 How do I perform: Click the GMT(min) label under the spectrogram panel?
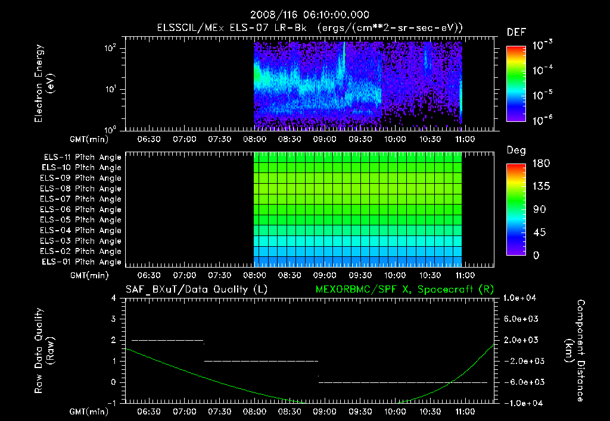89,139
